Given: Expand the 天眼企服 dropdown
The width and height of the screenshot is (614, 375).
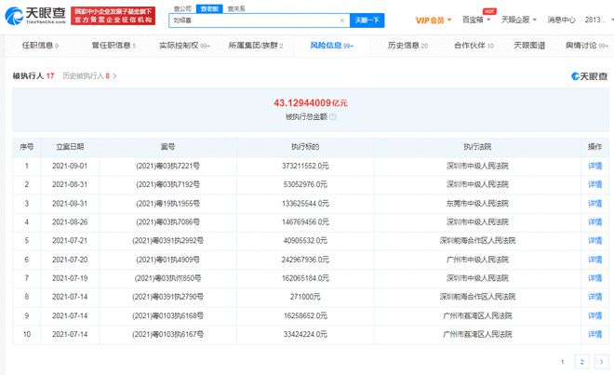Looking at the screenshot, I should 519,20.
